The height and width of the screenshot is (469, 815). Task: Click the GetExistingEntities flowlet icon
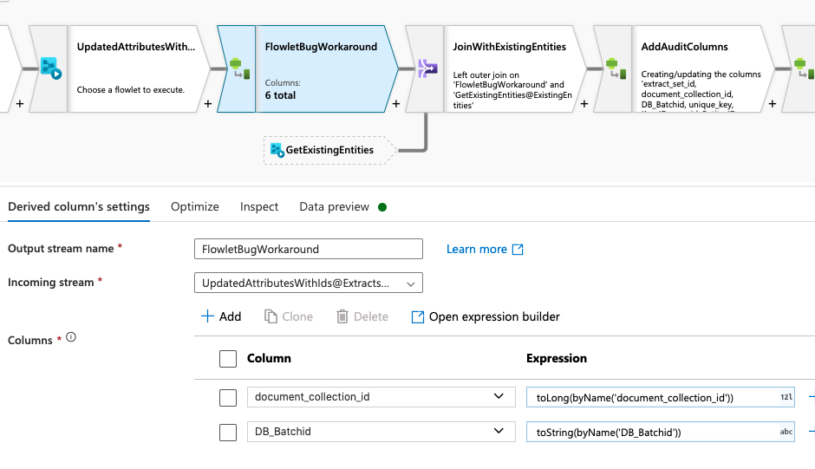(x=277, y=150)
